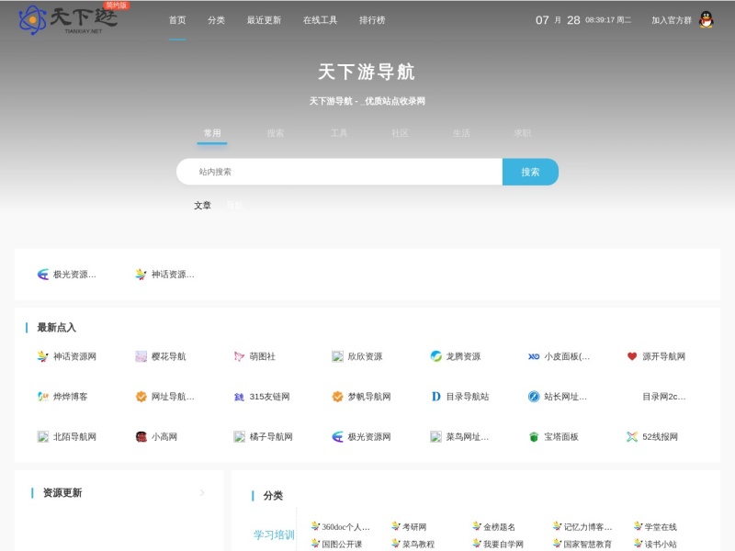The image size is (735, 551).
Task: Select the 工具 search tab
Action: click(339, 133)
